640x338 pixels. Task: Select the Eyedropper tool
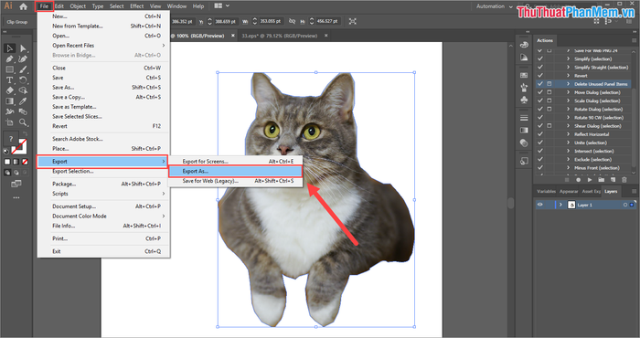(23, 101)
